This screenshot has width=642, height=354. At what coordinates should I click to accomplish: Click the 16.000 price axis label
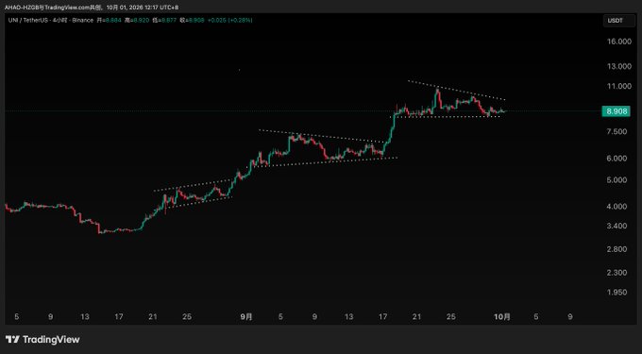click(x=620, y=42)
